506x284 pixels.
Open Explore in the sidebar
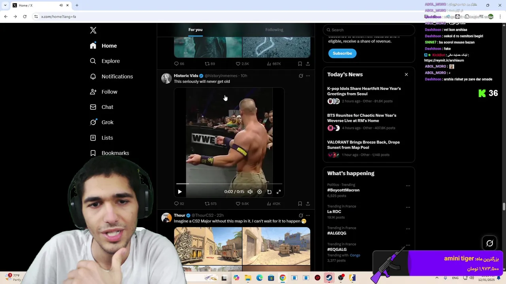click(x=105, y=61)
